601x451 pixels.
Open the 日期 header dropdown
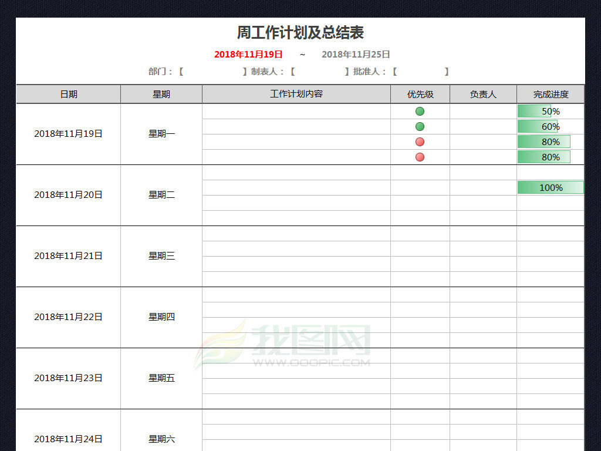click(68, 94)
